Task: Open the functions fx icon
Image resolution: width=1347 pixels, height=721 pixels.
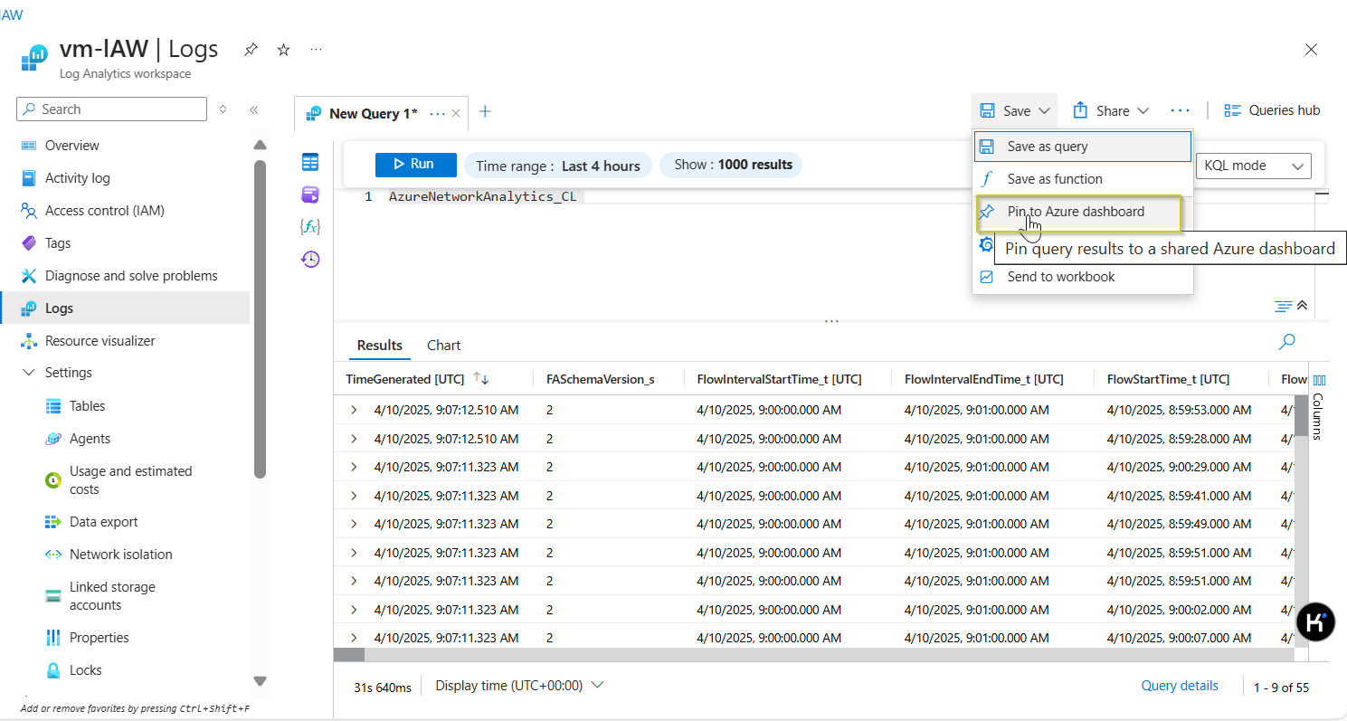Action: tap(310, 227)
